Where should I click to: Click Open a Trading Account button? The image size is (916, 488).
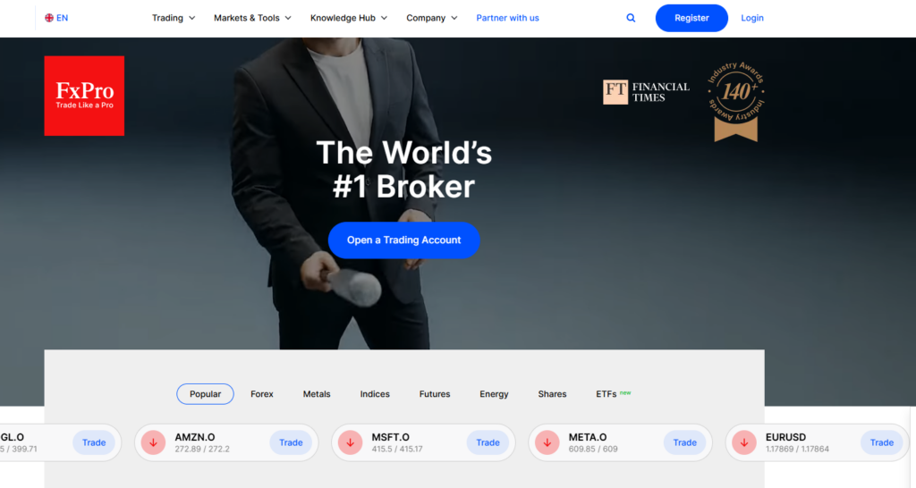[403, 240]
